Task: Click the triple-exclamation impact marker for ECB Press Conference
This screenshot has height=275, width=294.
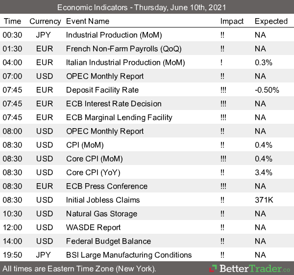Action: (224, 186)
